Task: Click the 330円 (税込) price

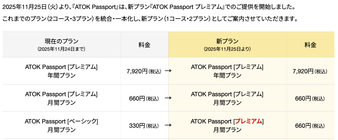Action: tap(144, 125)
